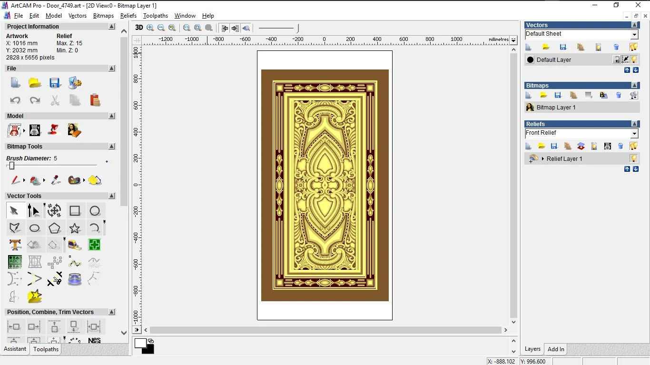
Task: Pick the Create Star vector tool
Action: [x=74, y=228]
